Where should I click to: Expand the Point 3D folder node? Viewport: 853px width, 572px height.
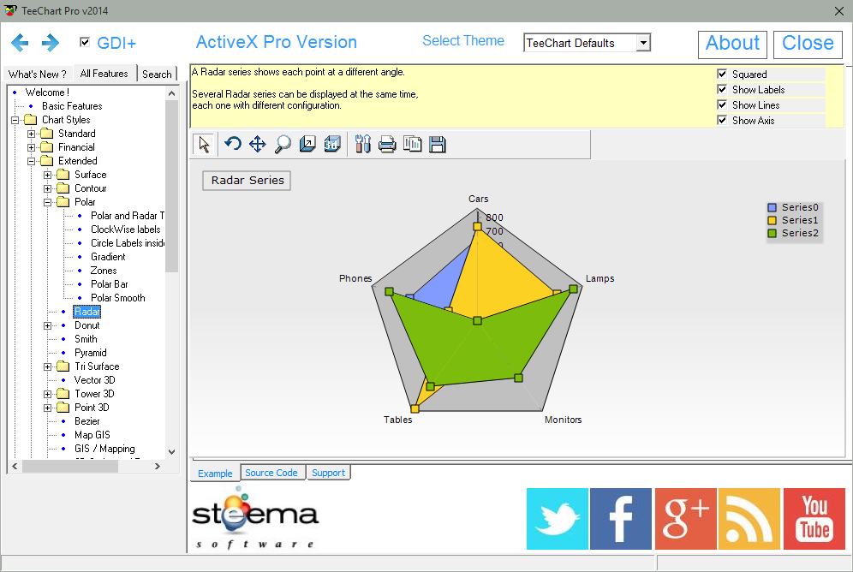(47, 408)
